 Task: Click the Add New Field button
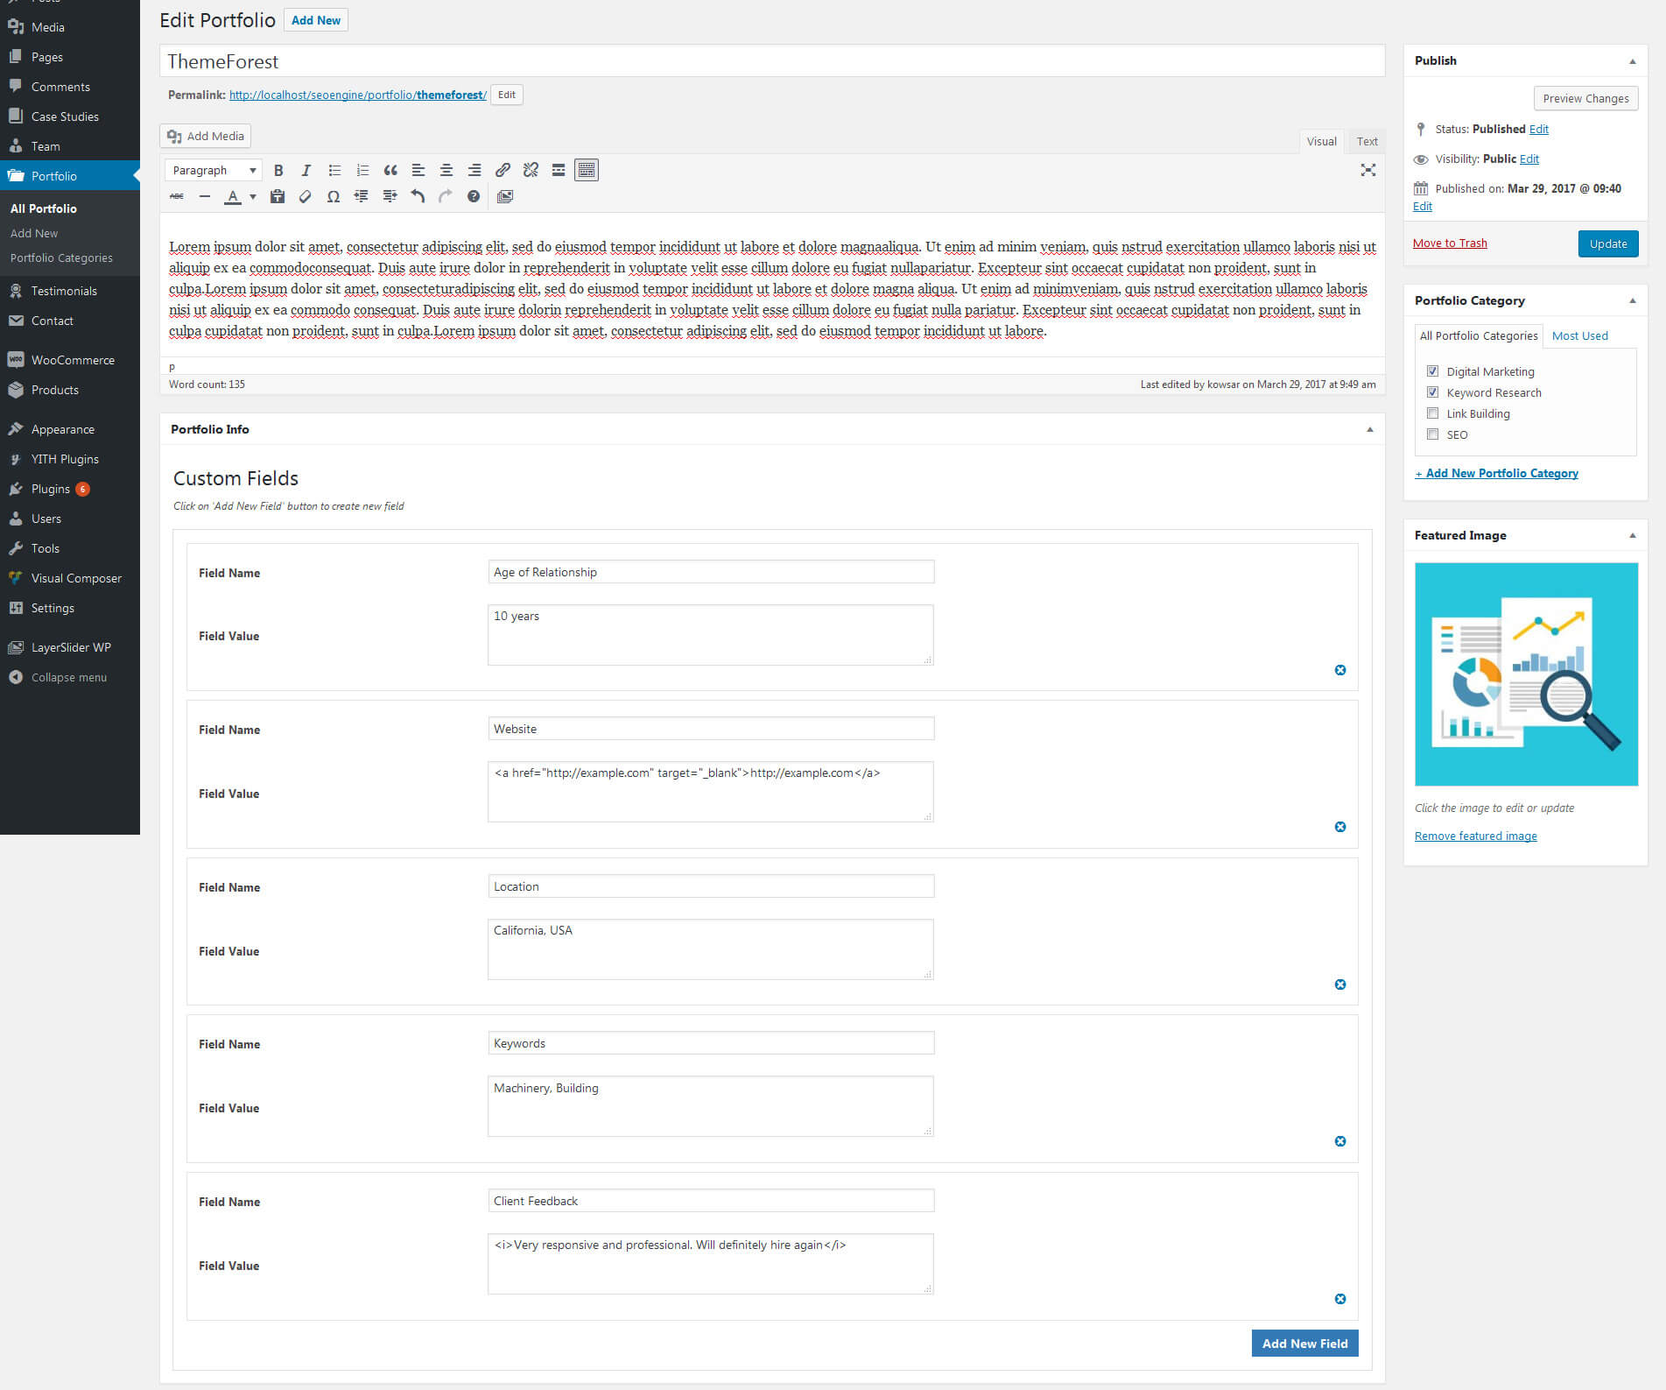[1304, 1344]
